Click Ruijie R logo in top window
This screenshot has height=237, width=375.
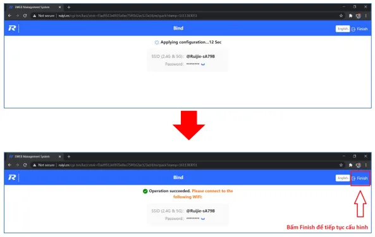[x=12, y=28]
